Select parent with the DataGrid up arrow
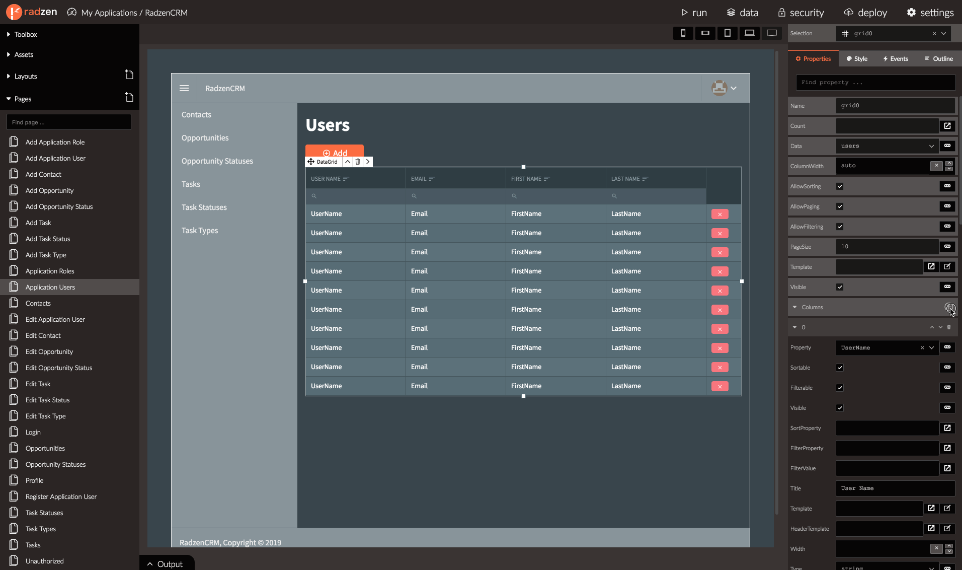The image size is (962, 570). pos(348,162)
